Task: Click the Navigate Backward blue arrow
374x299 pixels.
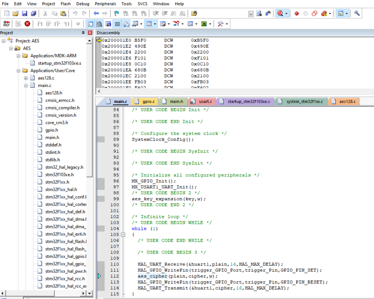Action: point(96,13)
